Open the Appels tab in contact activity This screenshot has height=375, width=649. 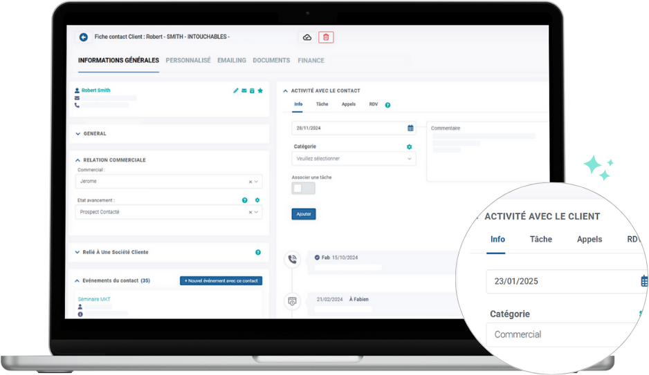coord(348,104)
